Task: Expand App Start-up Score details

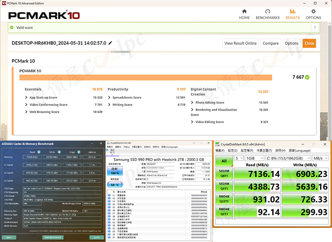Action: 26,97
